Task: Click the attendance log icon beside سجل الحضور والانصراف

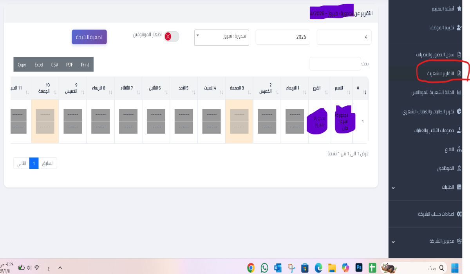Action: [459, 55]
